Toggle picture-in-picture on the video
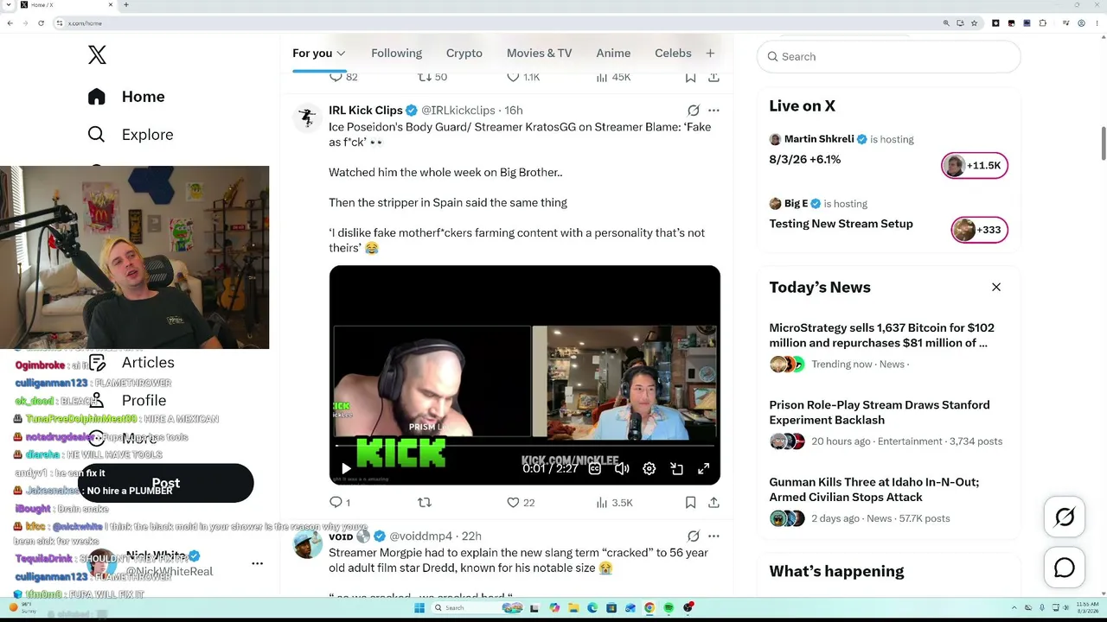 tap(677, 469)
